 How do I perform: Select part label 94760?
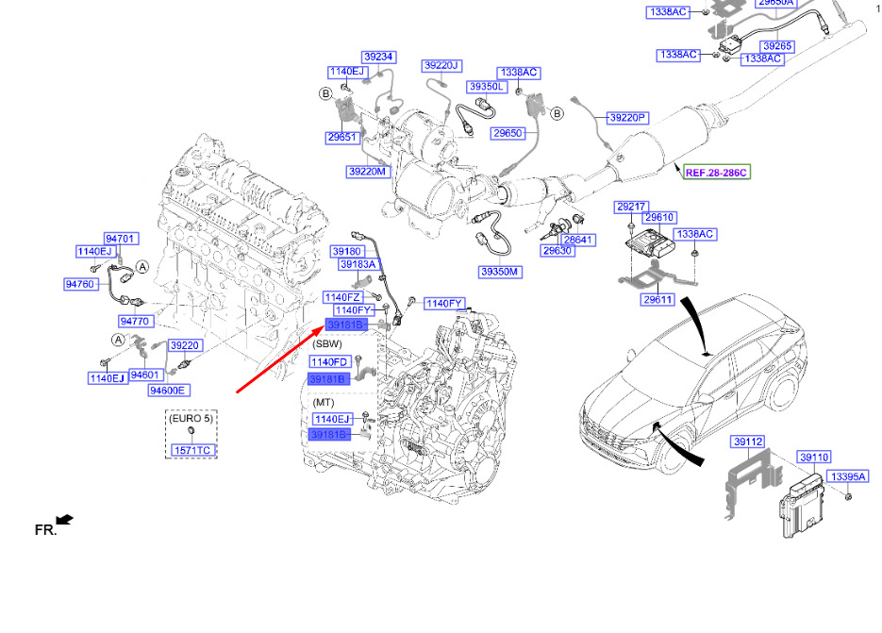80,284
